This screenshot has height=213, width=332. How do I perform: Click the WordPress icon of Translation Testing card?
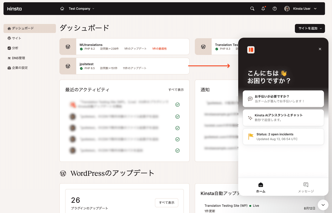[x=203, y=46]
